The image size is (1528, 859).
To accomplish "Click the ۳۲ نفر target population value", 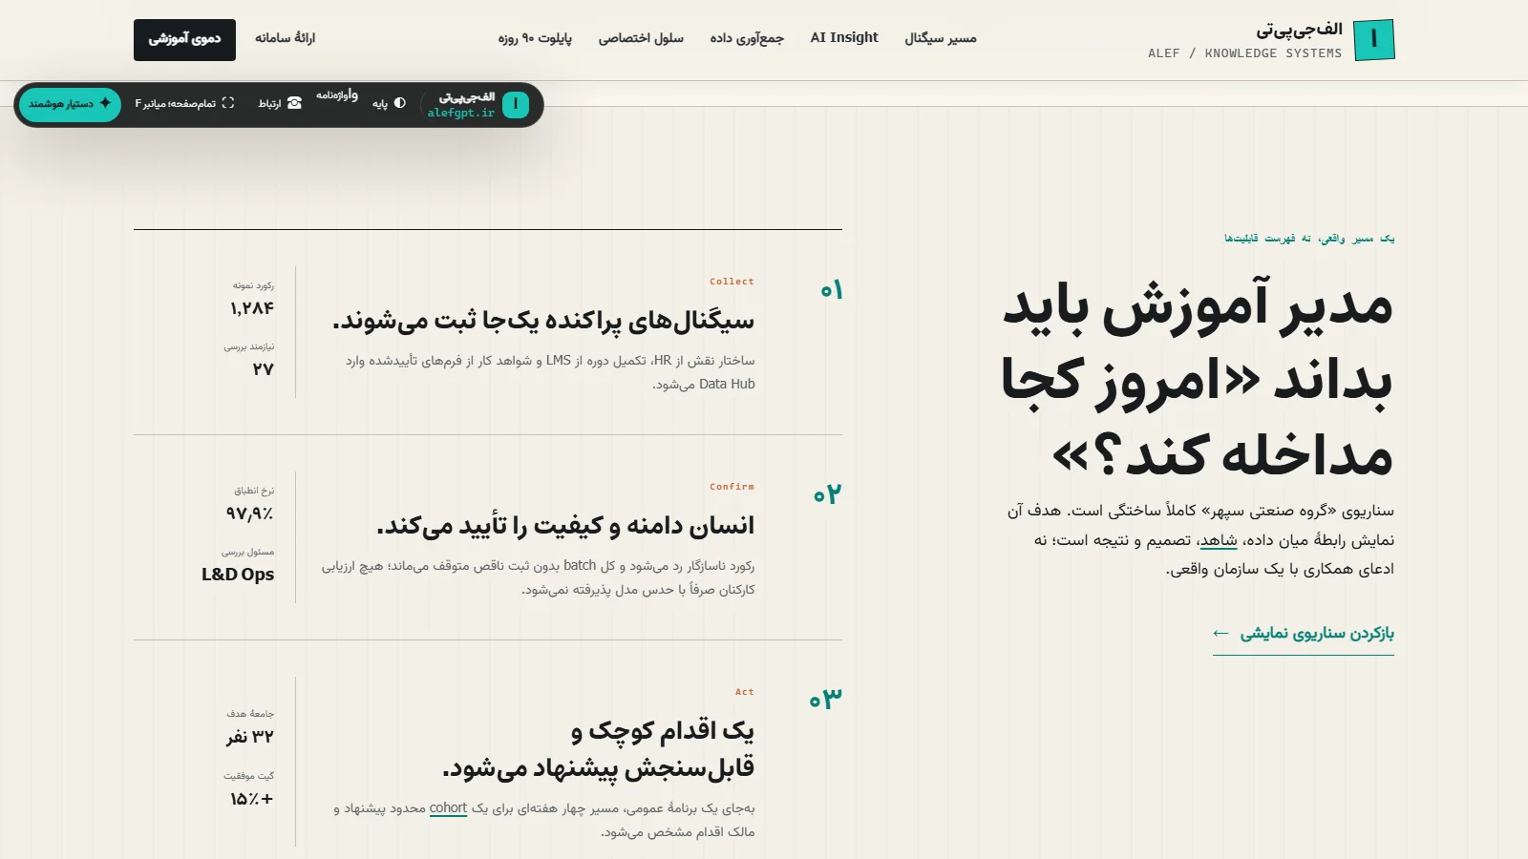I will (x=250, y=737).
